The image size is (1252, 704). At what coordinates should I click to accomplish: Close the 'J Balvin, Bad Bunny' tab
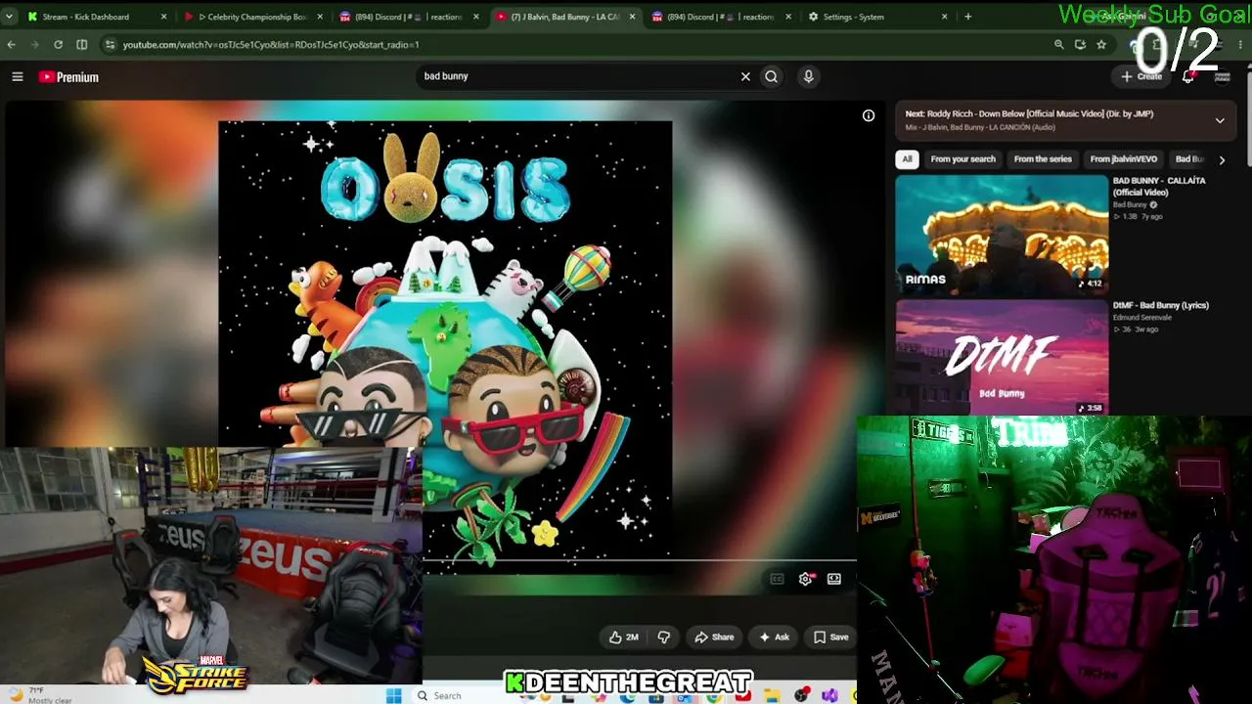[632, 17]
